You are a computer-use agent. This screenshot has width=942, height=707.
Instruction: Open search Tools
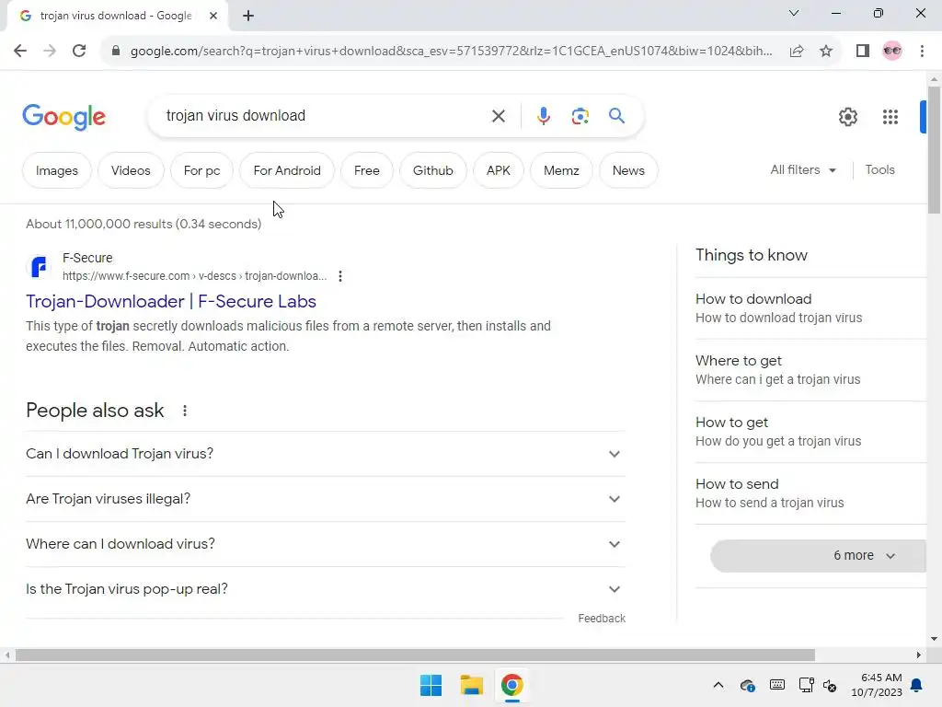[879, 170]
